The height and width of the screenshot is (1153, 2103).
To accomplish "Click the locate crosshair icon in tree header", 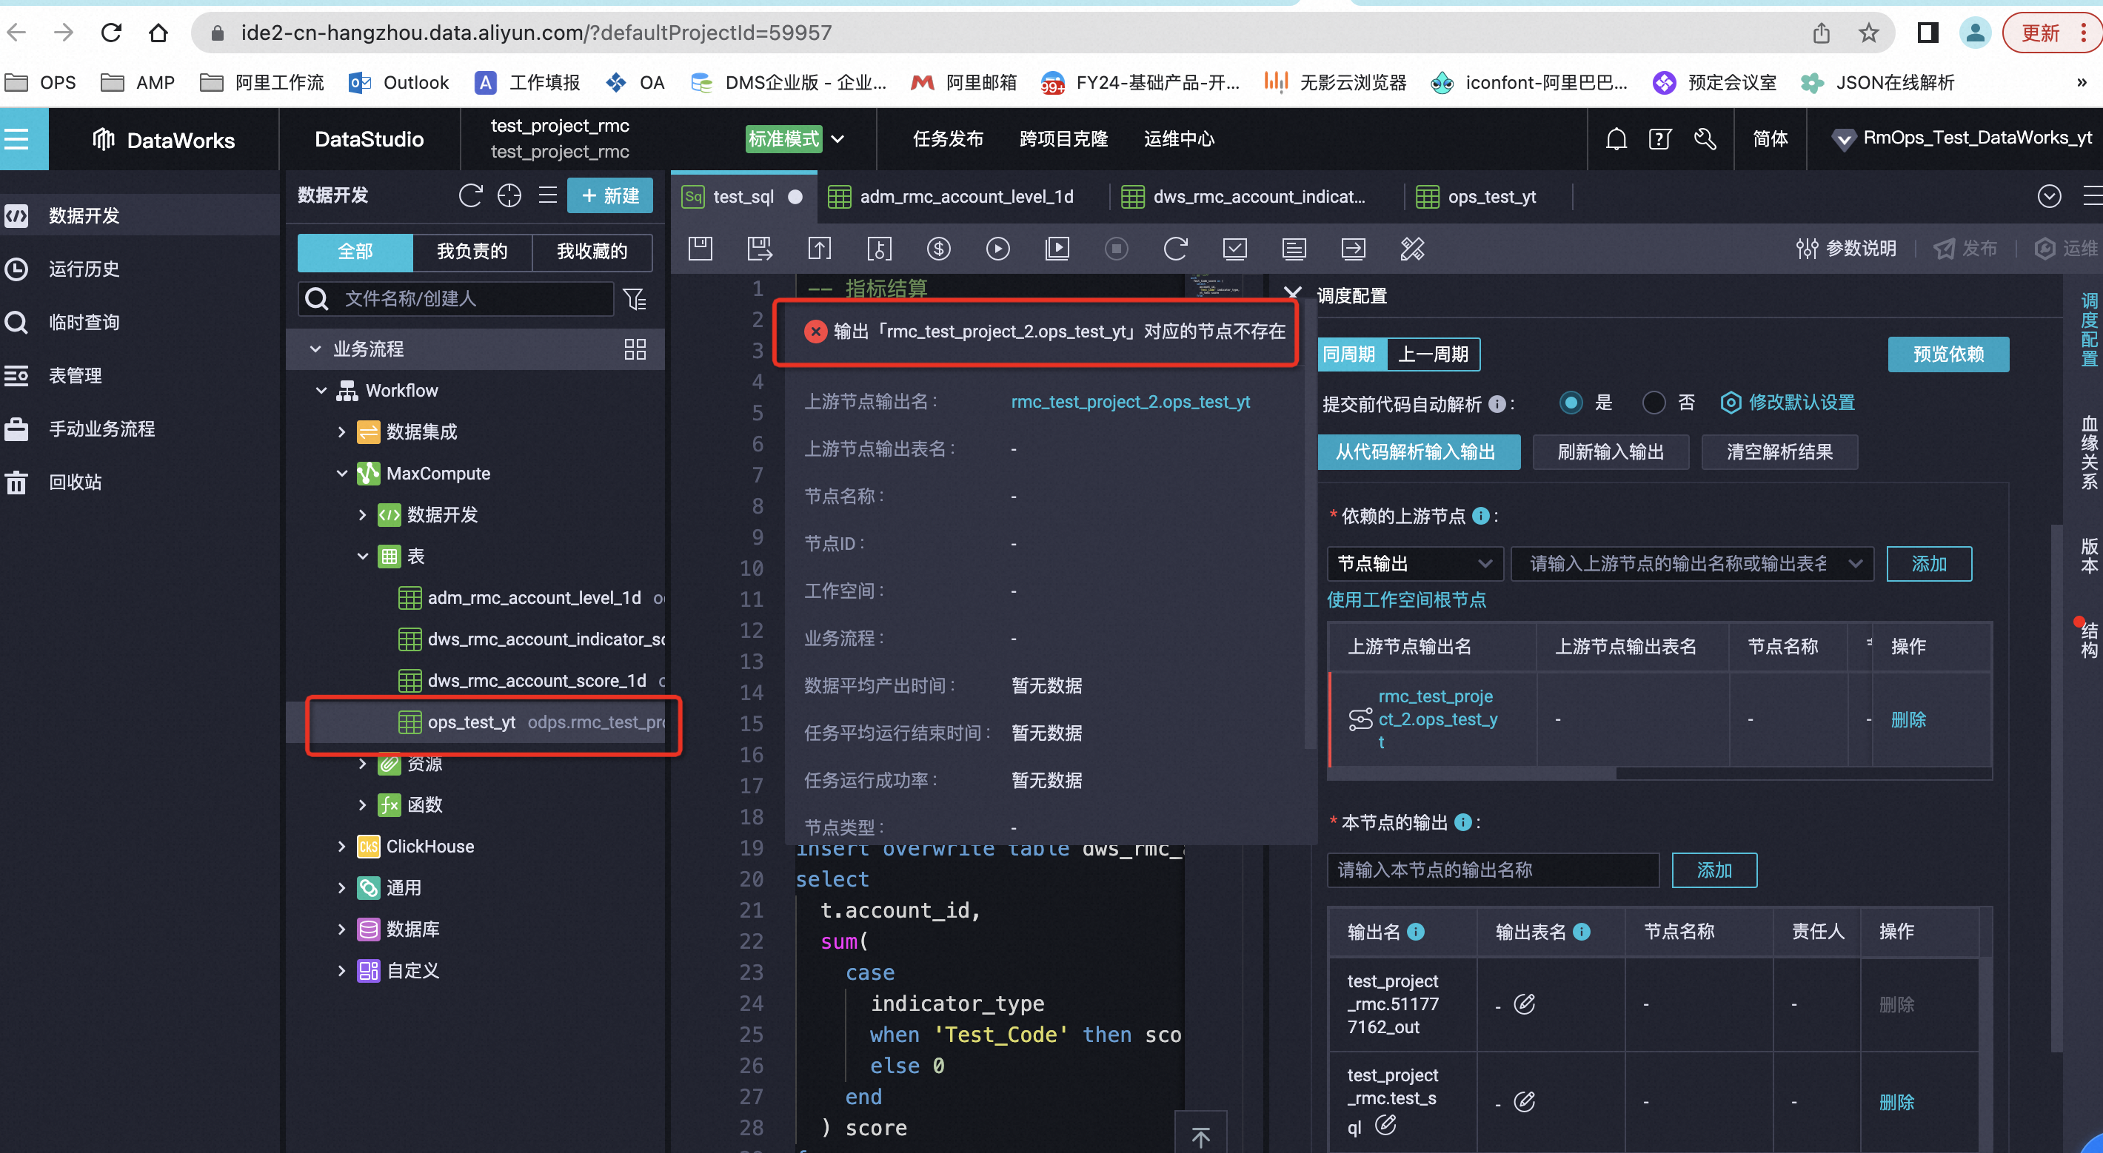I will tap(509, 196).
